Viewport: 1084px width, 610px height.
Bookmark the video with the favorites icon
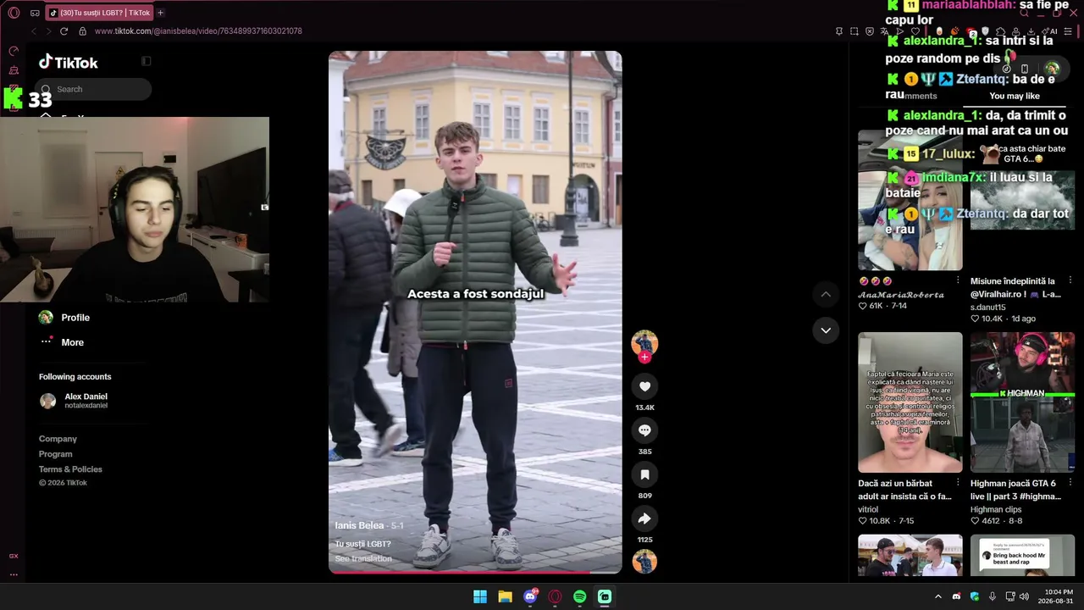click(x=644, y=474)
